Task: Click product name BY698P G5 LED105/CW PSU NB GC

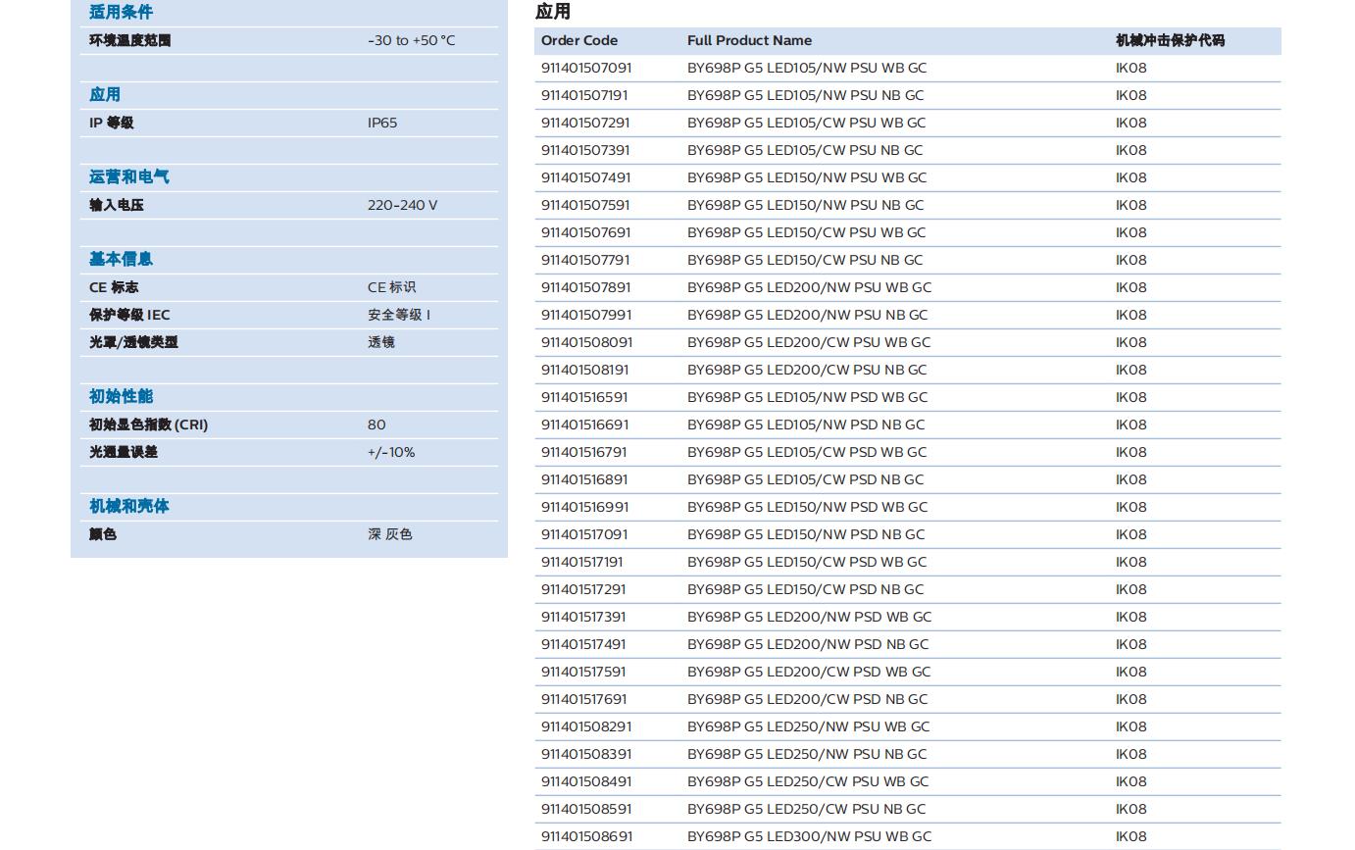Action: pos(805,150)
